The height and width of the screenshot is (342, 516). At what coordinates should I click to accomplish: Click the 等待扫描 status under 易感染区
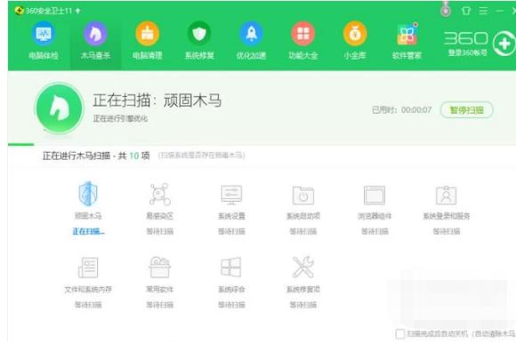(x=160, y=232)
